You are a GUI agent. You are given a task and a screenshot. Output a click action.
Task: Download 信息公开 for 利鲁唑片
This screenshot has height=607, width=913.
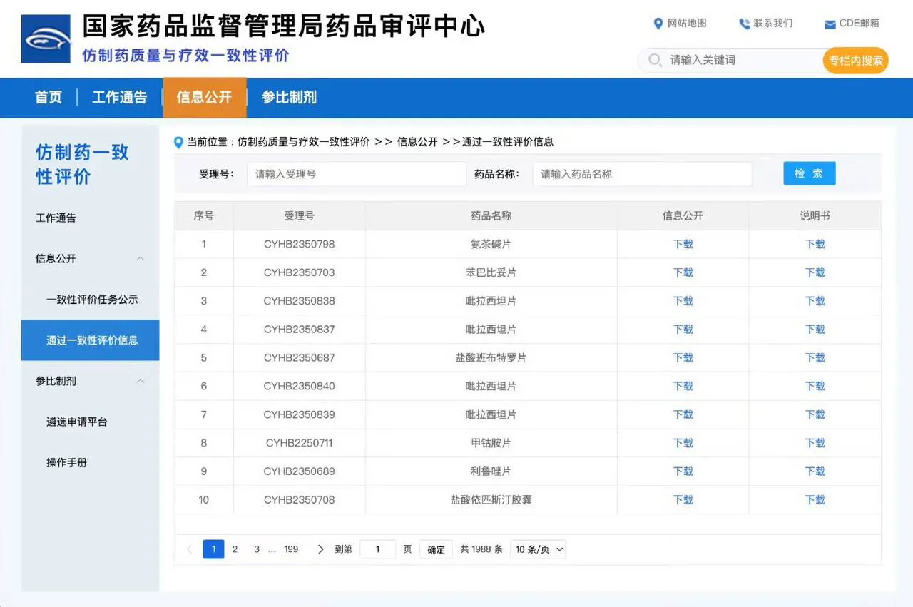pyautogui.click(x=683, y=471)
